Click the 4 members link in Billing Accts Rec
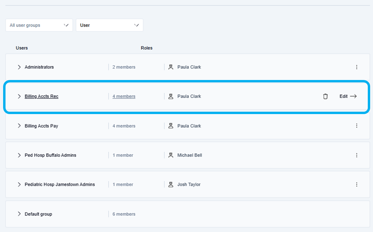The width and height of the screenshot is (373, 232). pyautogui.click(x=124, y=96)
